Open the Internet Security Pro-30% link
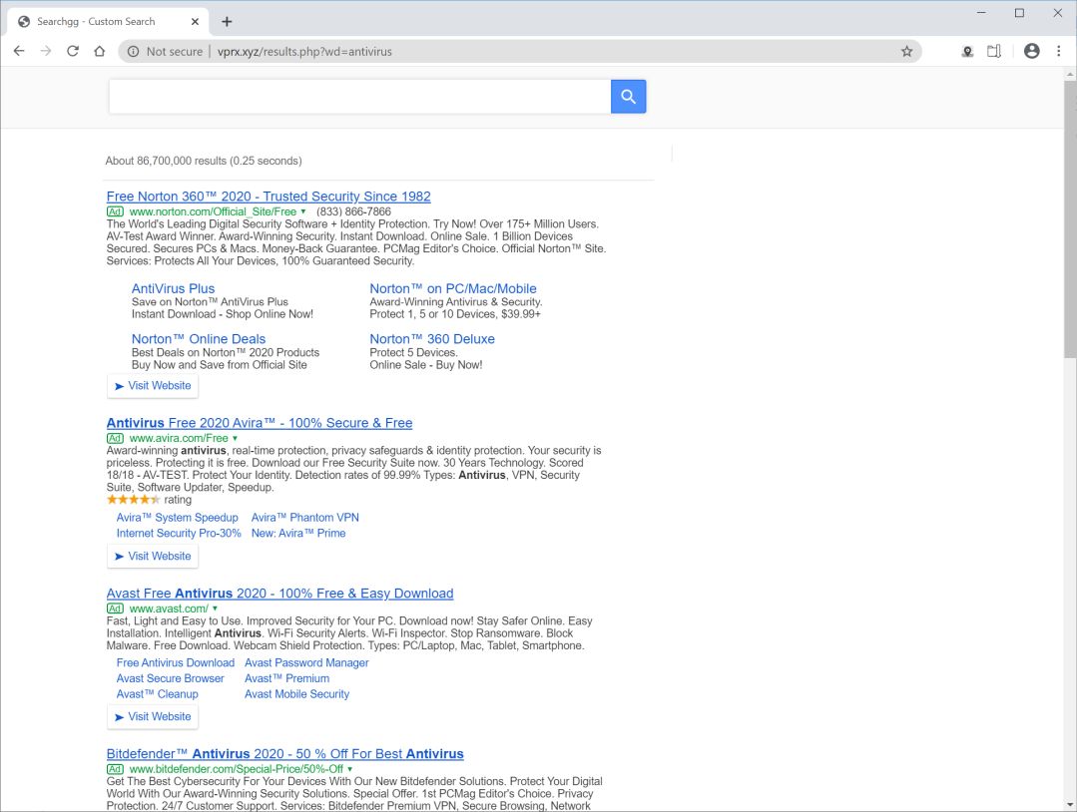Viewport: 1077px width, 812px height. click(x=179, y=534)
